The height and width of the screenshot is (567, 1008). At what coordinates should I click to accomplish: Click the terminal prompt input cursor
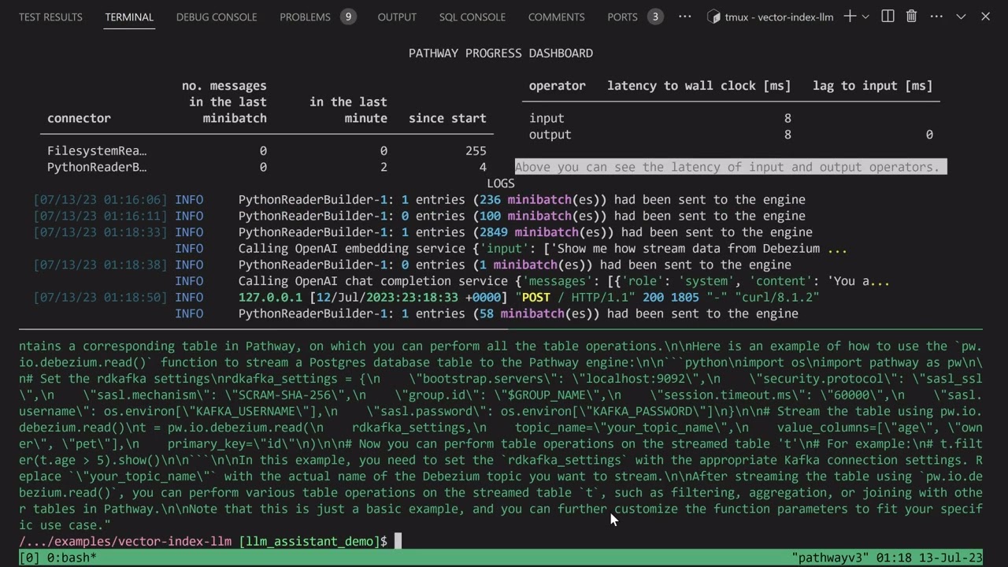[398, 541]
